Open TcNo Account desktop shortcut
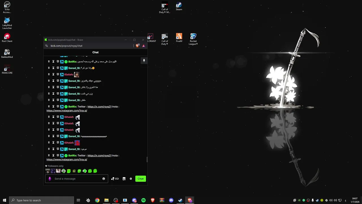 pos(7,8)
